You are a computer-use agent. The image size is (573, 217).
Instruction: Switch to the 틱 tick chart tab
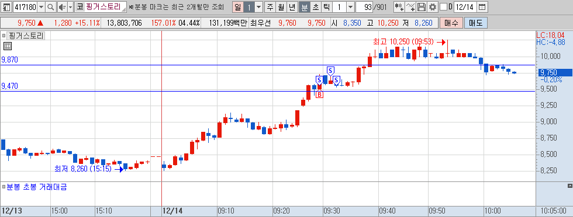coord(327,6)
